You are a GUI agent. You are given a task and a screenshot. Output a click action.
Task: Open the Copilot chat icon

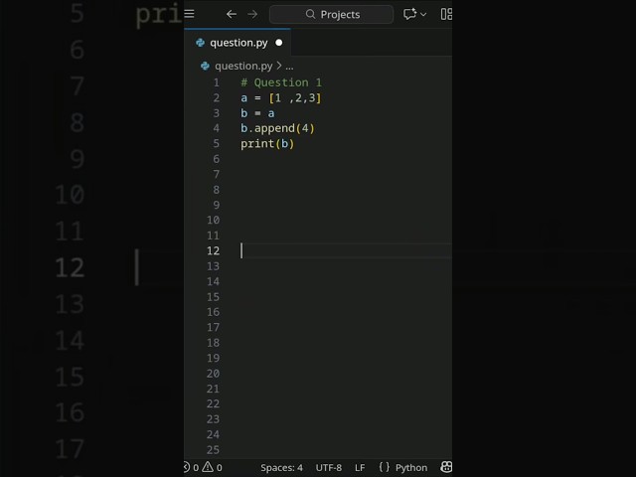coord(409,14)
